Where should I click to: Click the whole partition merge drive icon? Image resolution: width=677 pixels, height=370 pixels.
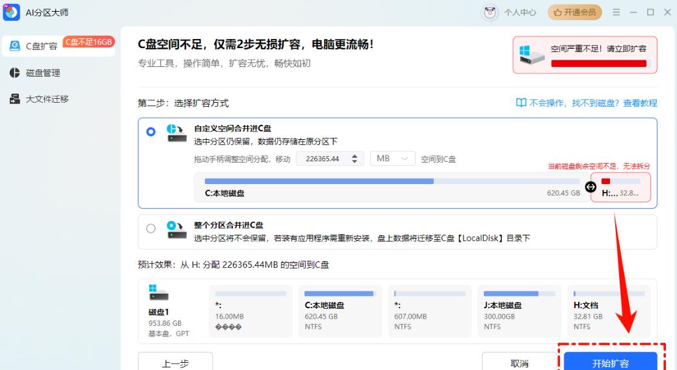pyautogui.click(x=176, y=230)
